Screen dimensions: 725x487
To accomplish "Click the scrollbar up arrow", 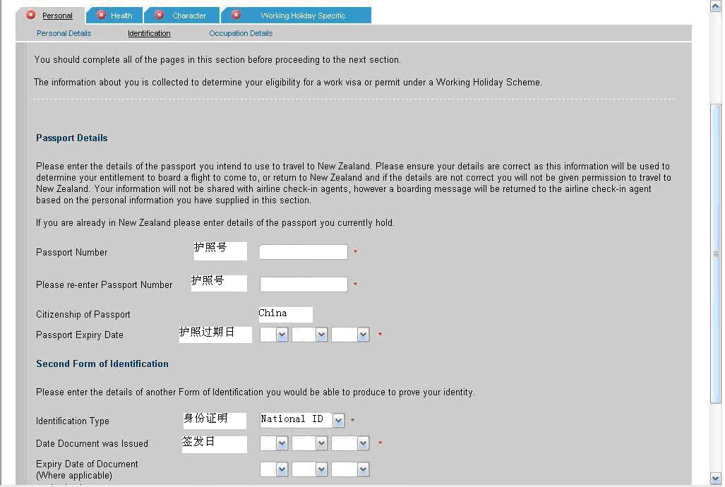I will 716,6.
